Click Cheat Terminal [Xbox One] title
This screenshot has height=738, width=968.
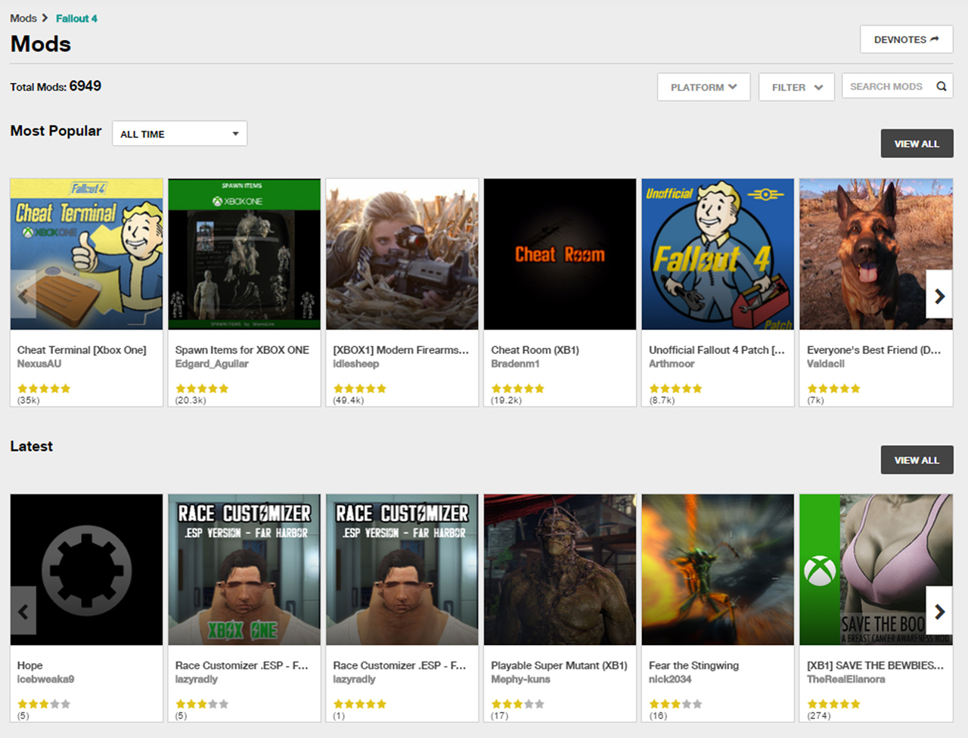point(82,350)
